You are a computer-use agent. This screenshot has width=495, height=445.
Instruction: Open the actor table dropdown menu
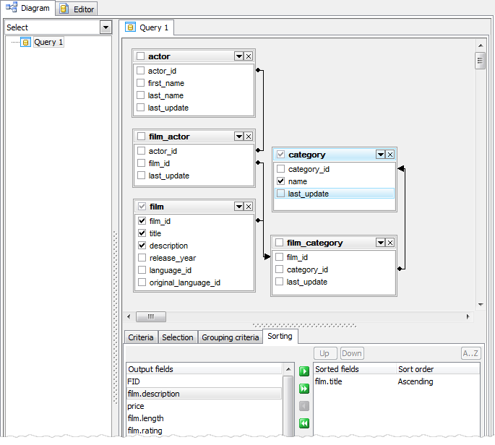[x=239, y=56]
